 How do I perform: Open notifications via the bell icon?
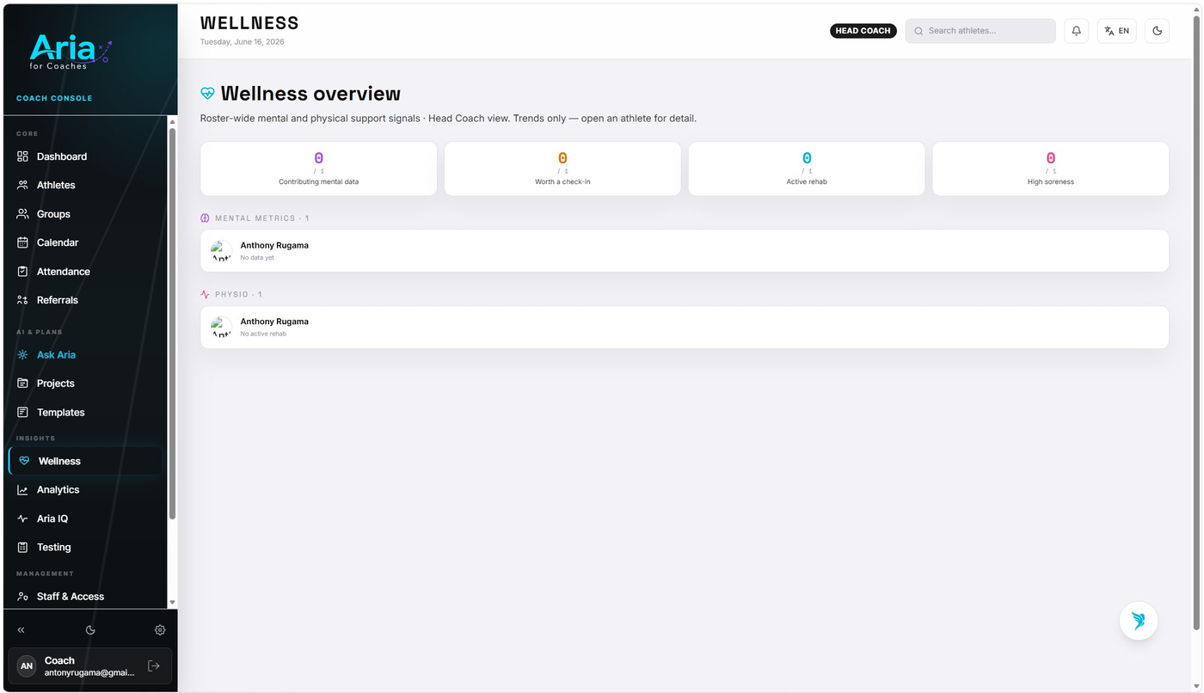pos(1076,31)
